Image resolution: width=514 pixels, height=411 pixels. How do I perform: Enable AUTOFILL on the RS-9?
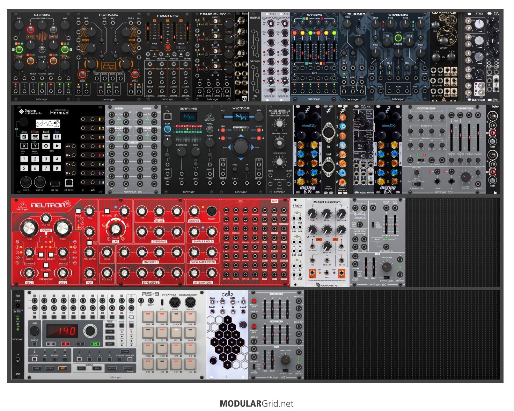pos(112,368)
